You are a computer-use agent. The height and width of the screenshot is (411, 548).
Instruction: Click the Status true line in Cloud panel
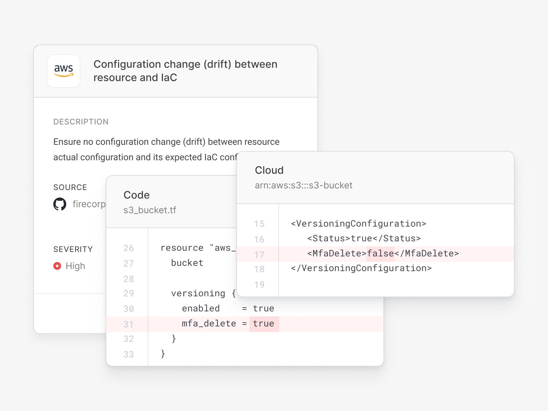(364, 238)
